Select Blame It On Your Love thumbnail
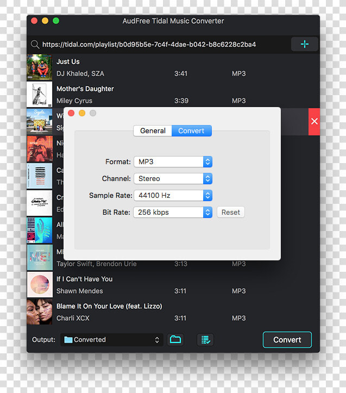The image size is (346, 393). click(x=40, y=312)
